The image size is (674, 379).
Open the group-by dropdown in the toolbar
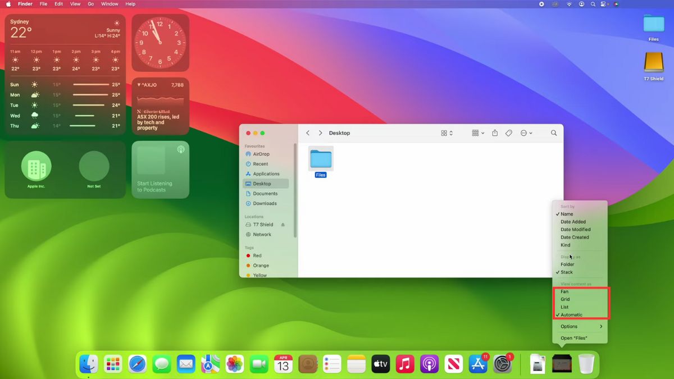point(477,133)
